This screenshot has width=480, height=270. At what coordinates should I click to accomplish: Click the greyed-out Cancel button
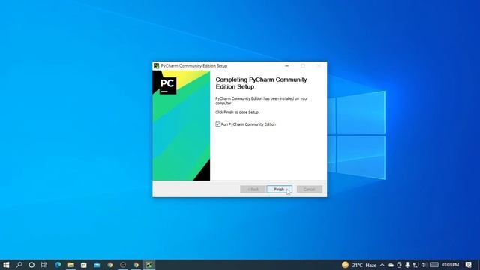(309, 190)
